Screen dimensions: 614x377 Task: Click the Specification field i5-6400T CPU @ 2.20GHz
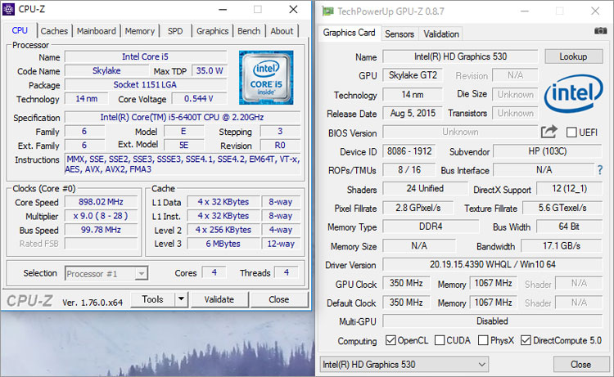tap(182, 117)
